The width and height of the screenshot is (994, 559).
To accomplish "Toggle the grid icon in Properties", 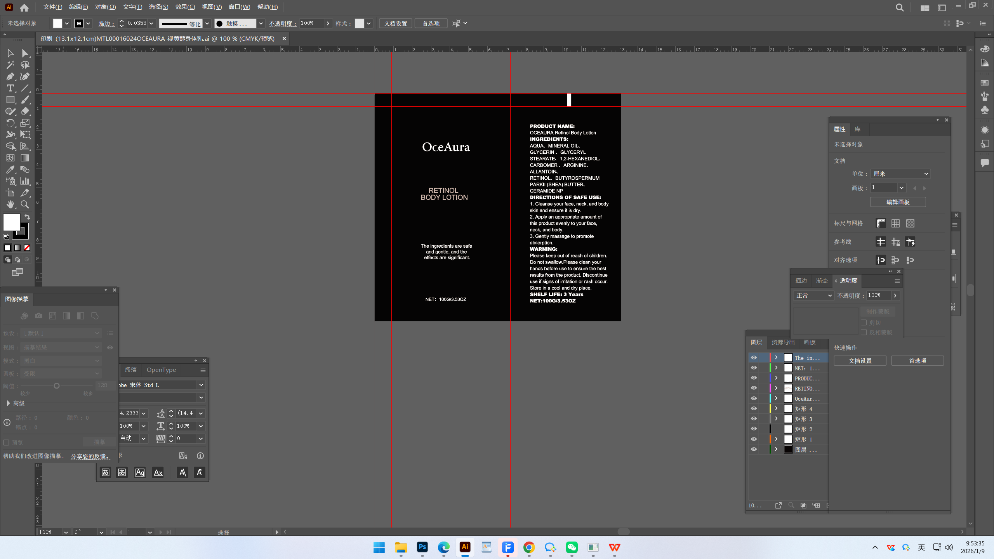I will click(895, 223).
